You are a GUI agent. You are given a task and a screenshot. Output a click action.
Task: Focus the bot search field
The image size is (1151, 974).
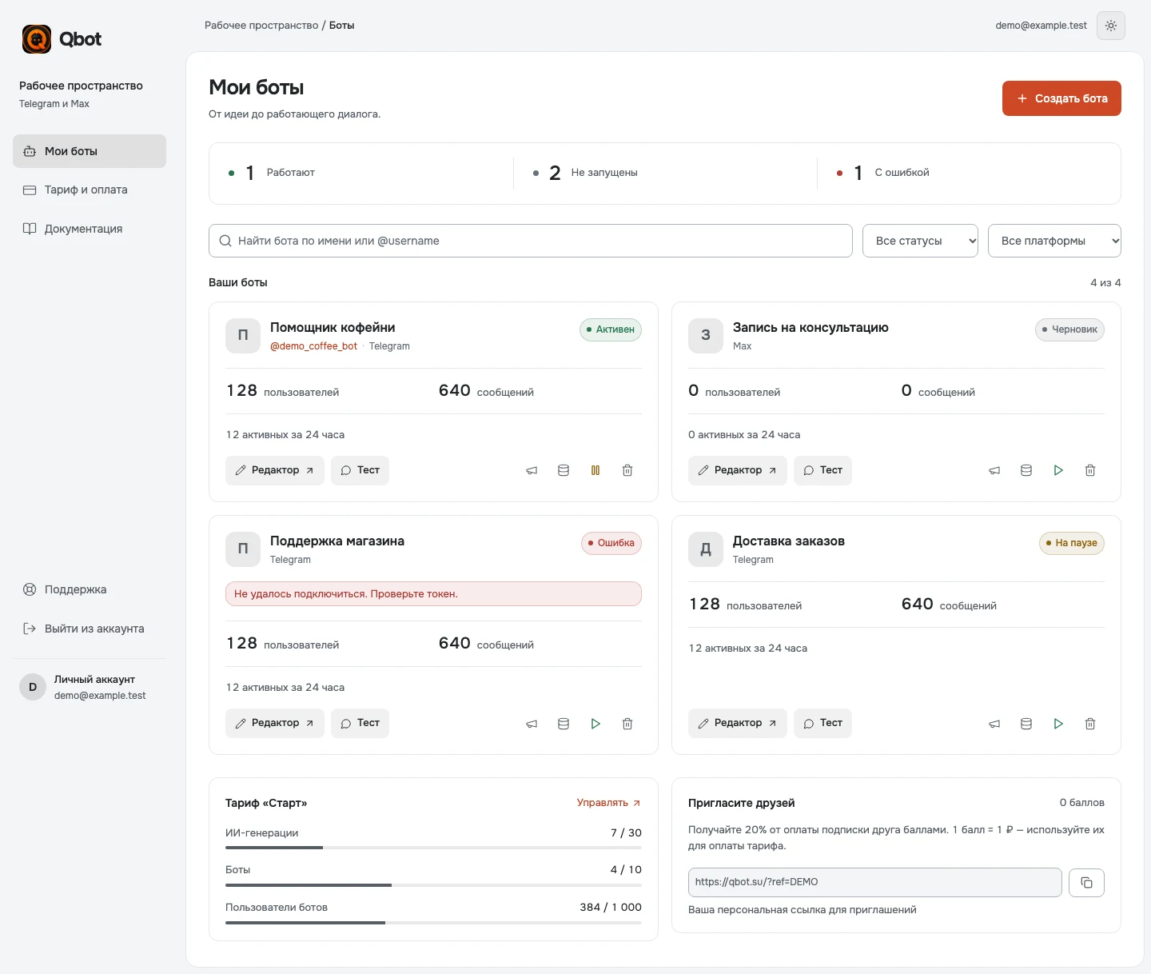coord(531,241)
